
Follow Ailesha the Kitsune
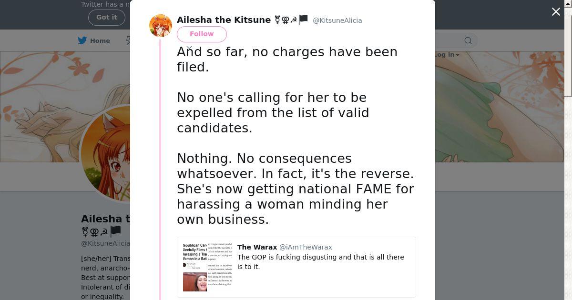(202, 34)
